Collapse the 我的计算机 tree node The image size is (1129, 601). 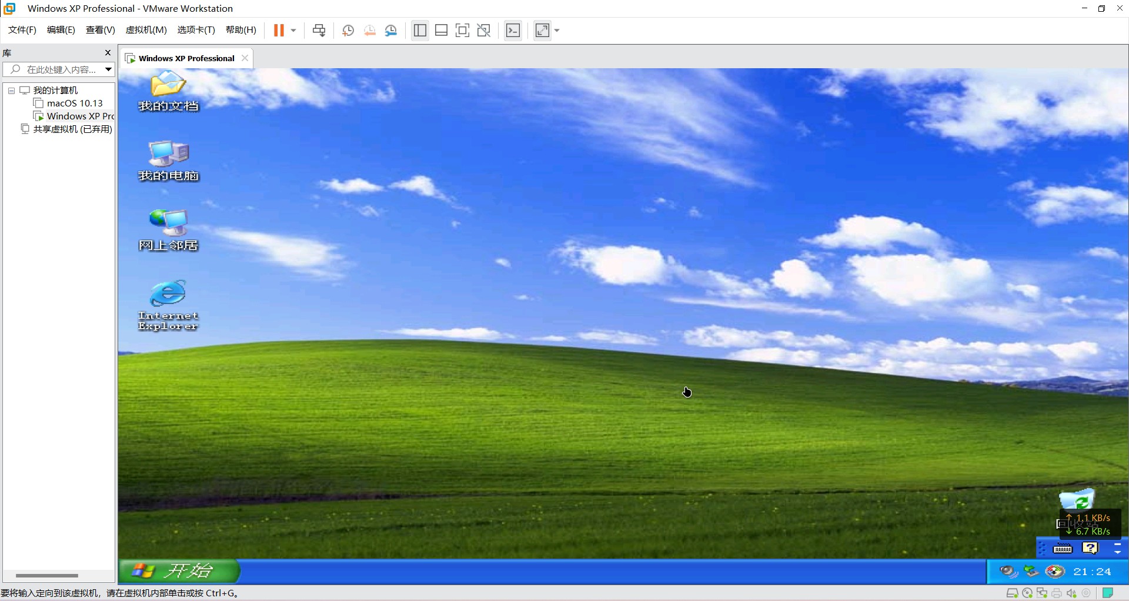(x=11, y=91)
